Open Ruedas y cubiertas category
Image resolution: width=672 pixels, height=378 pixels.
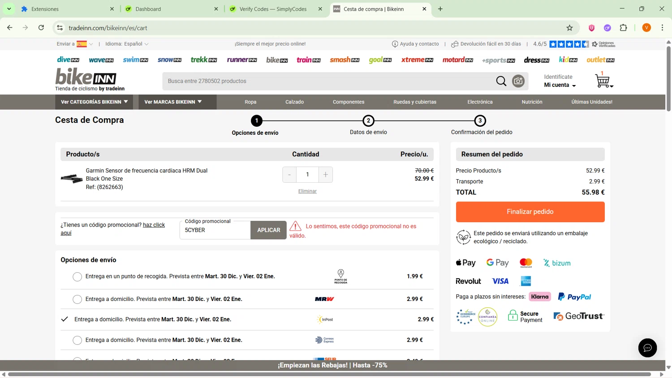415,102
